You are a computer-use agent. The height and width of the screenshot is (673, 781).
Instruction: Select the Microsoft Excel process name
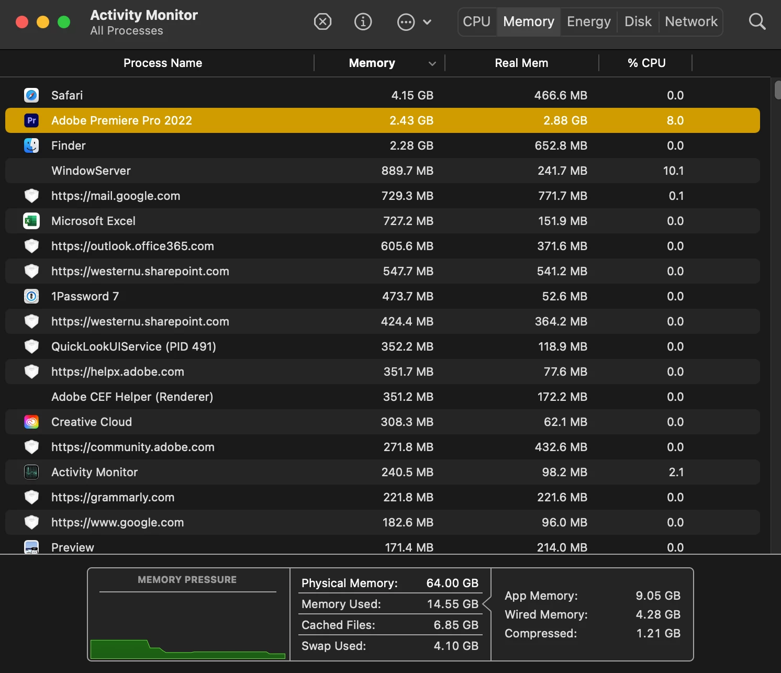(93, 221)
